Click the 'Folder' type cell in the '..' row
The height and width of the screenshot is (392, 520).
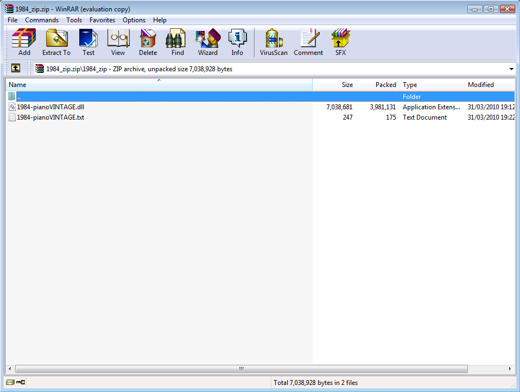[x=411, y=97]
